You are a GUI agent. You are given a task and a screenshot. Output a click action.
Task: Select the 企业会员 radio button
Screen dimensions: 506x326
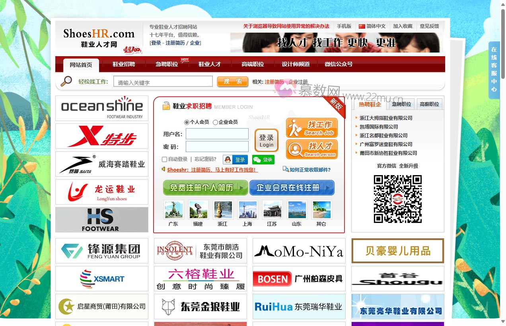coord(215,123)
